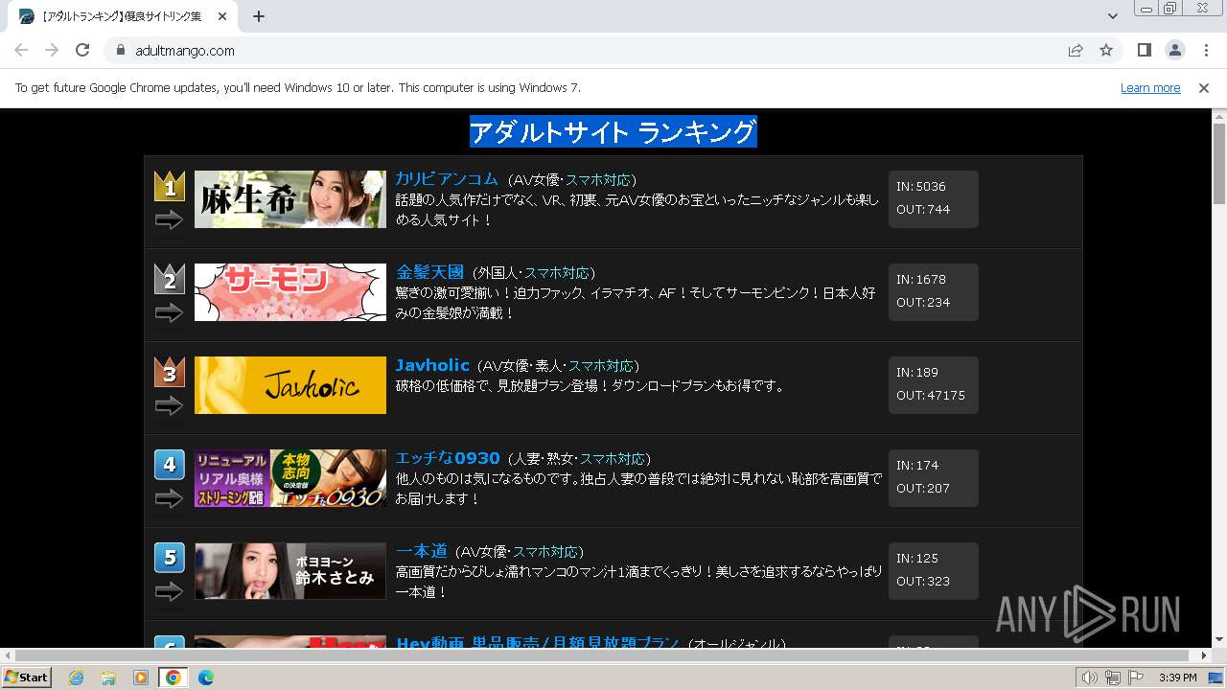Open the side panel icon
Screen dimensions: 1227x690
pyautogui.click(x=1145, y=50)
